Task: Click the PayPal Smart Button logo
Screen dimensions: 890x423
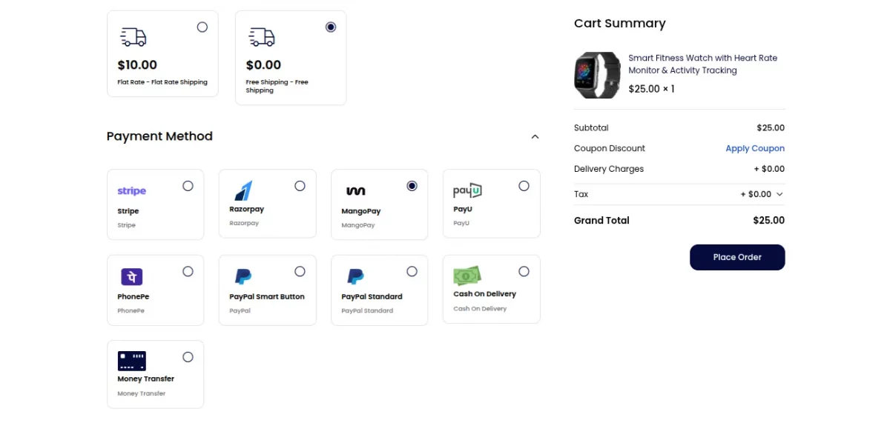Action: point(243,277)
